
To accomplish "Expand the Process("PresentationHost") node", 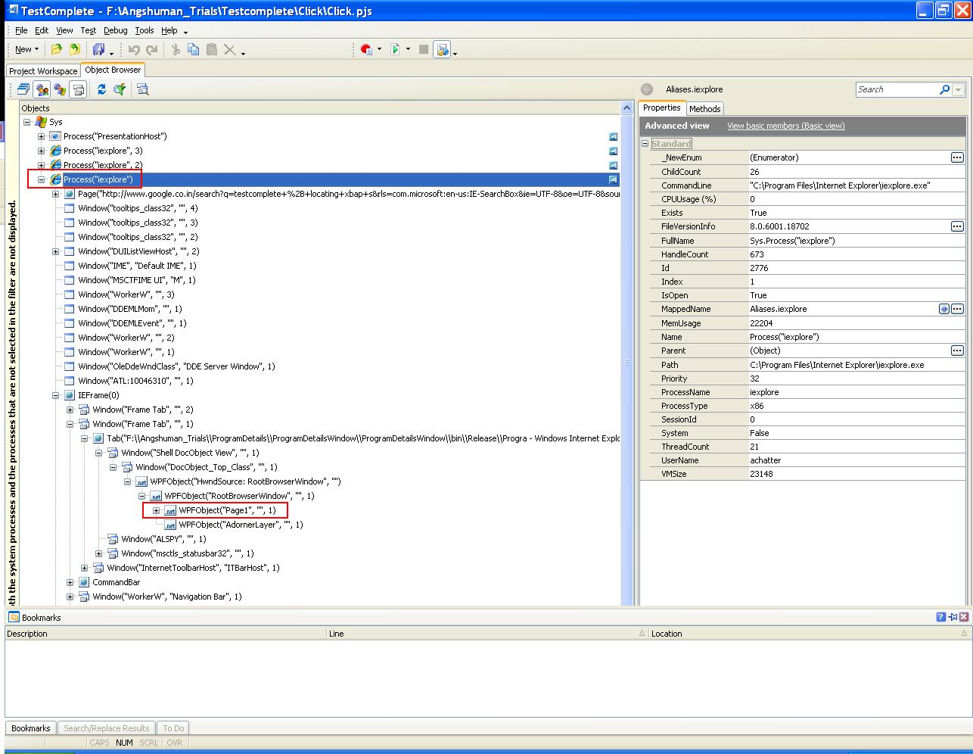I will (x=42, y=136).
